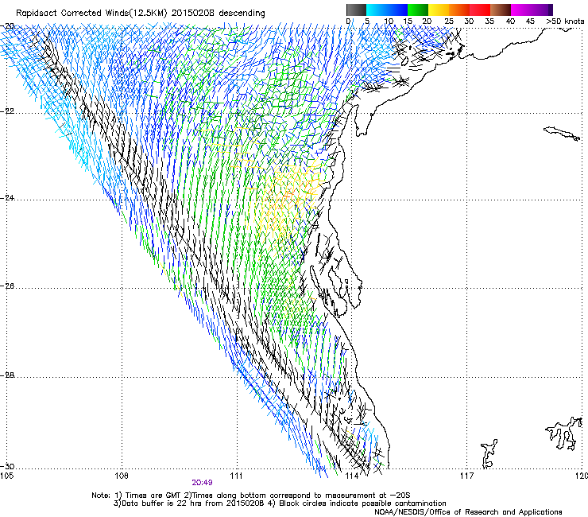Click the '108' longitude axis label
The width and height of the screenshot is (588, 517).
click(122, 476)
